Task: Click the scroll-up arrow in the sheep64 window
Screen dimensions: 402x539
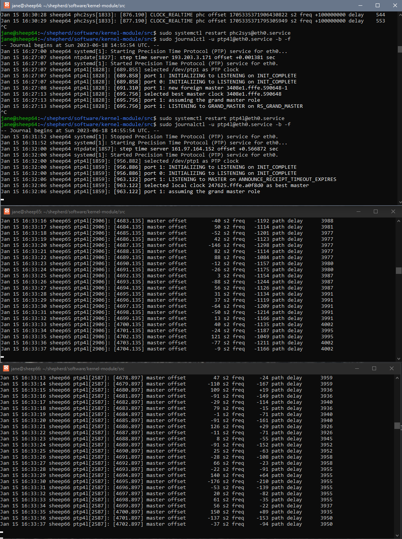Action: coord(399,14)
